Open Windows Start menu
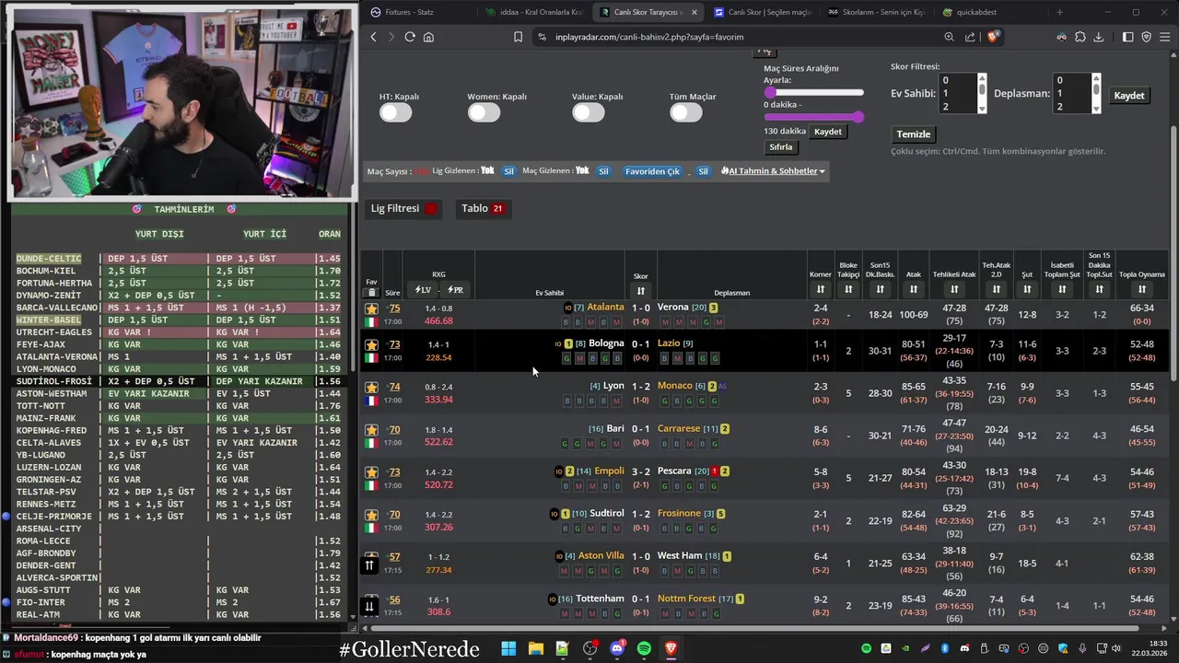 pos(508,649)
